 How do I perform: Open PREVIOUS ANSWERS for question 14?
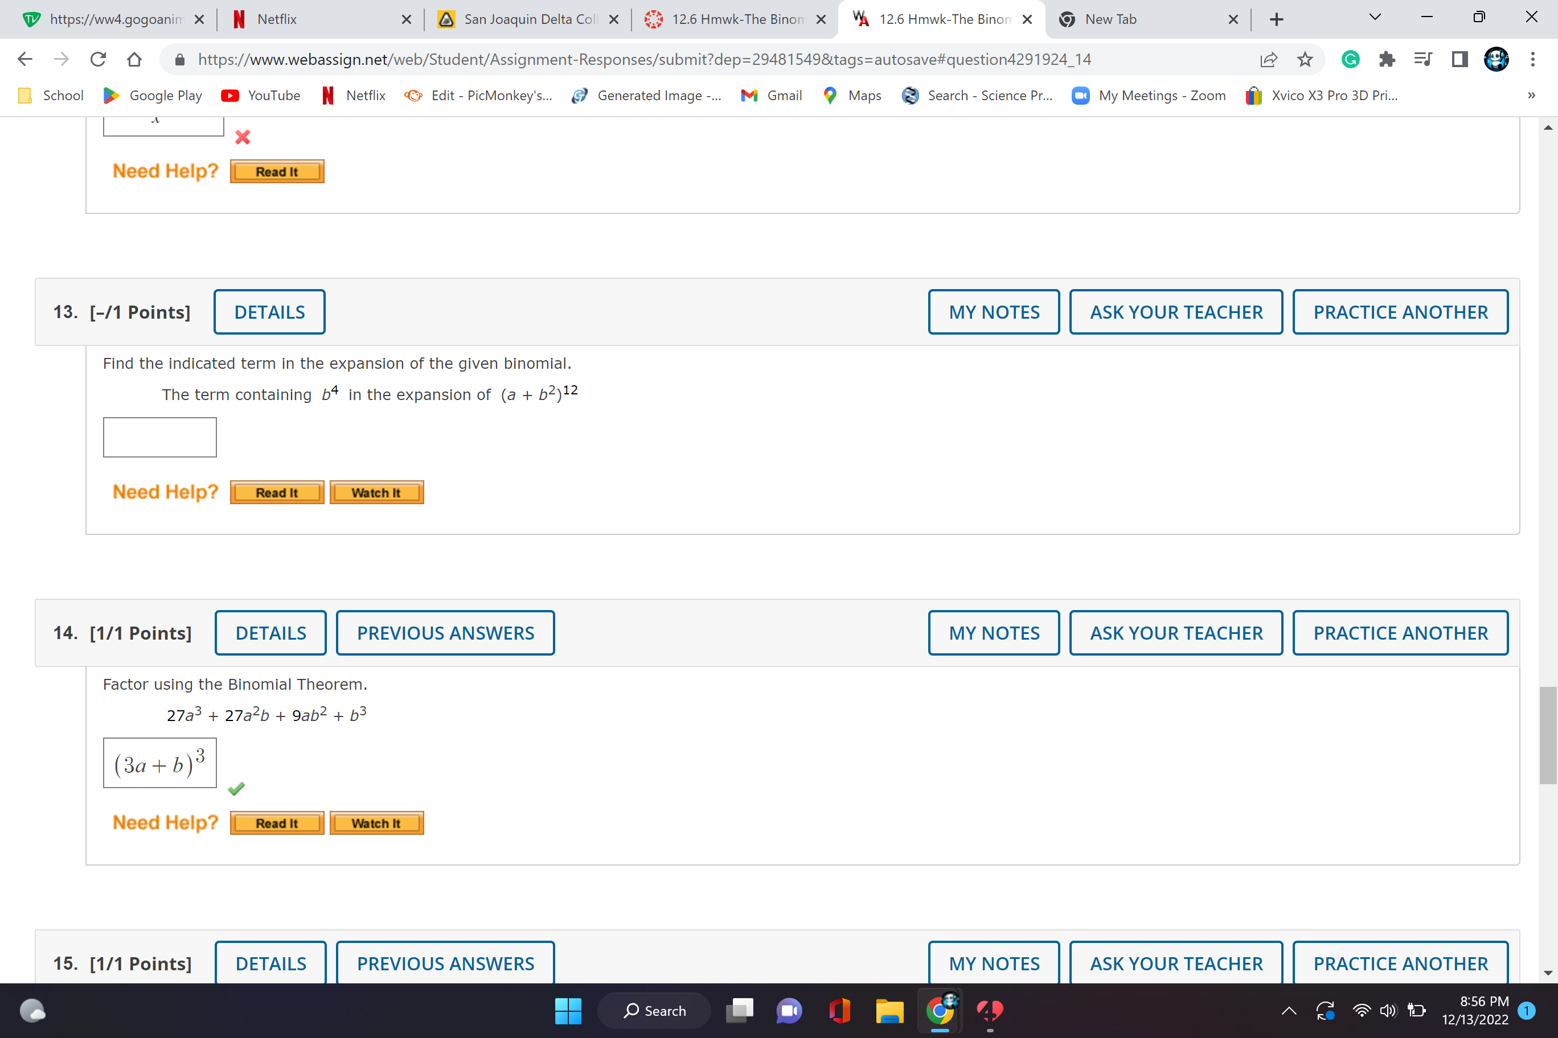click(x=445, y=633)
